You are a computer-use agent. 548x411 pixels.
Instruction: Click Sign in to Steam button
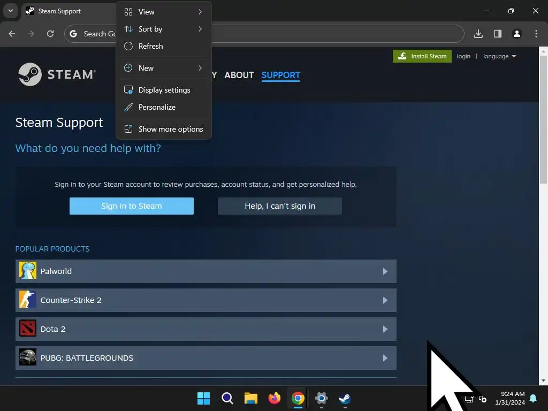(132, 206)
